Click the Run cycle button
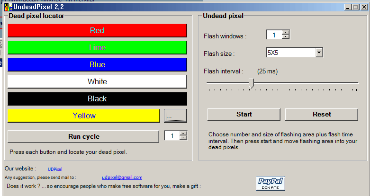Screen dimensions: 370x196 point(83,136)
